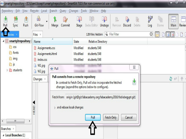Screen dimensions: 186x139
Task: Open the Git-Flow dropdown arrow
Action: (47, 22)
